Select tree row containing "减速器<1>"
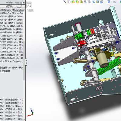Screen dimensions: 121x121 [11, 67]
